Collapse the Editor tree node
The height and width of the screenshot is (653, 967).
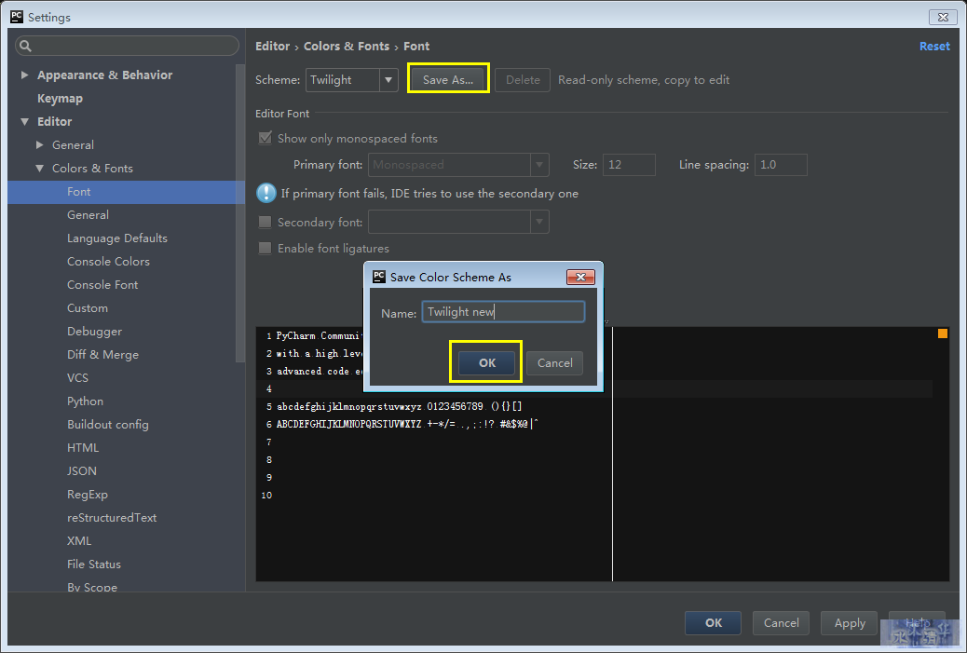pyautogui.click(x=24, y=121)
